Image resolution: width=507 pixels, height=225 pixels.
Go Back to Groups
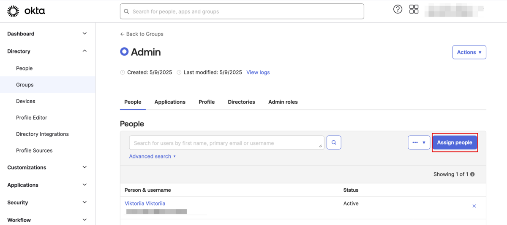[142, 34]
